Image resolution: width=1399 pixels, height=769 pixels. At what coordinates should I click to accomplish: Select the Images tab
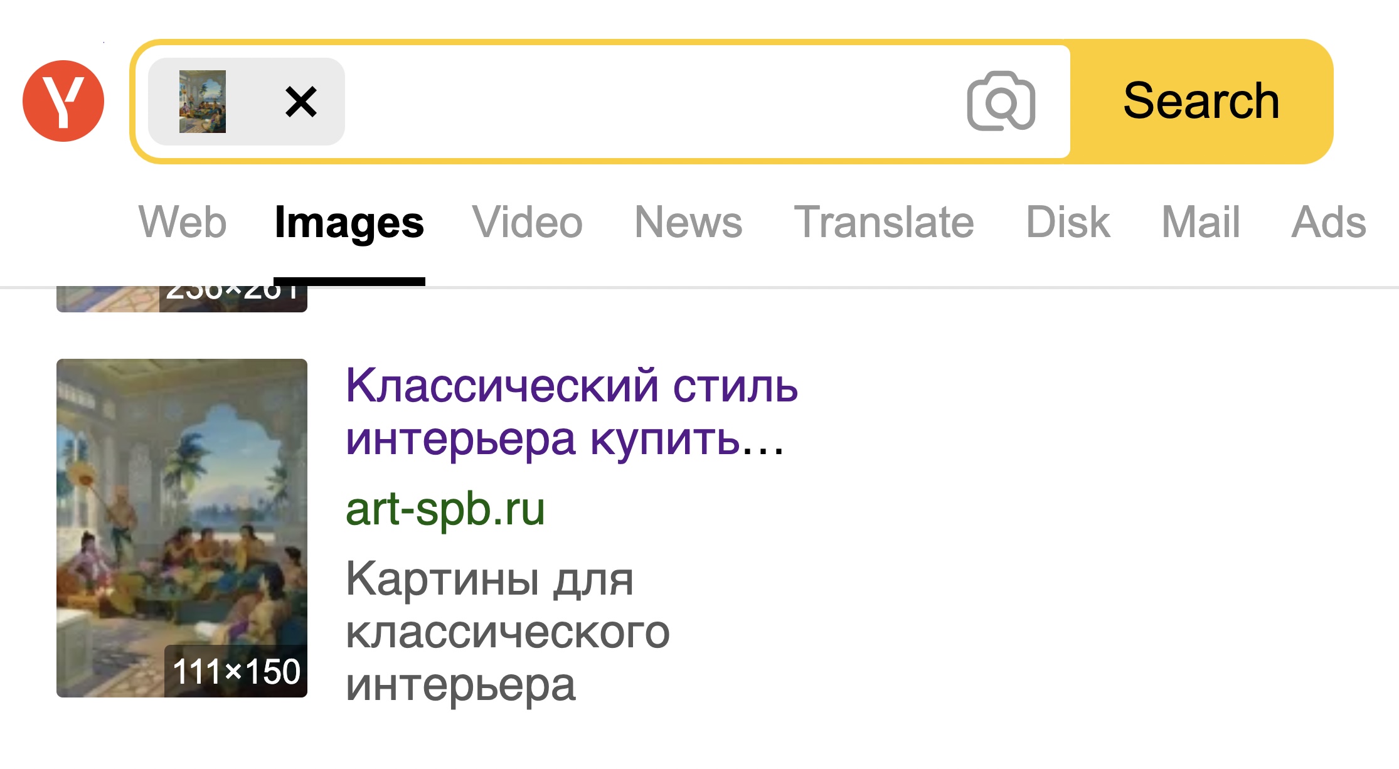[x=349, y=222]
